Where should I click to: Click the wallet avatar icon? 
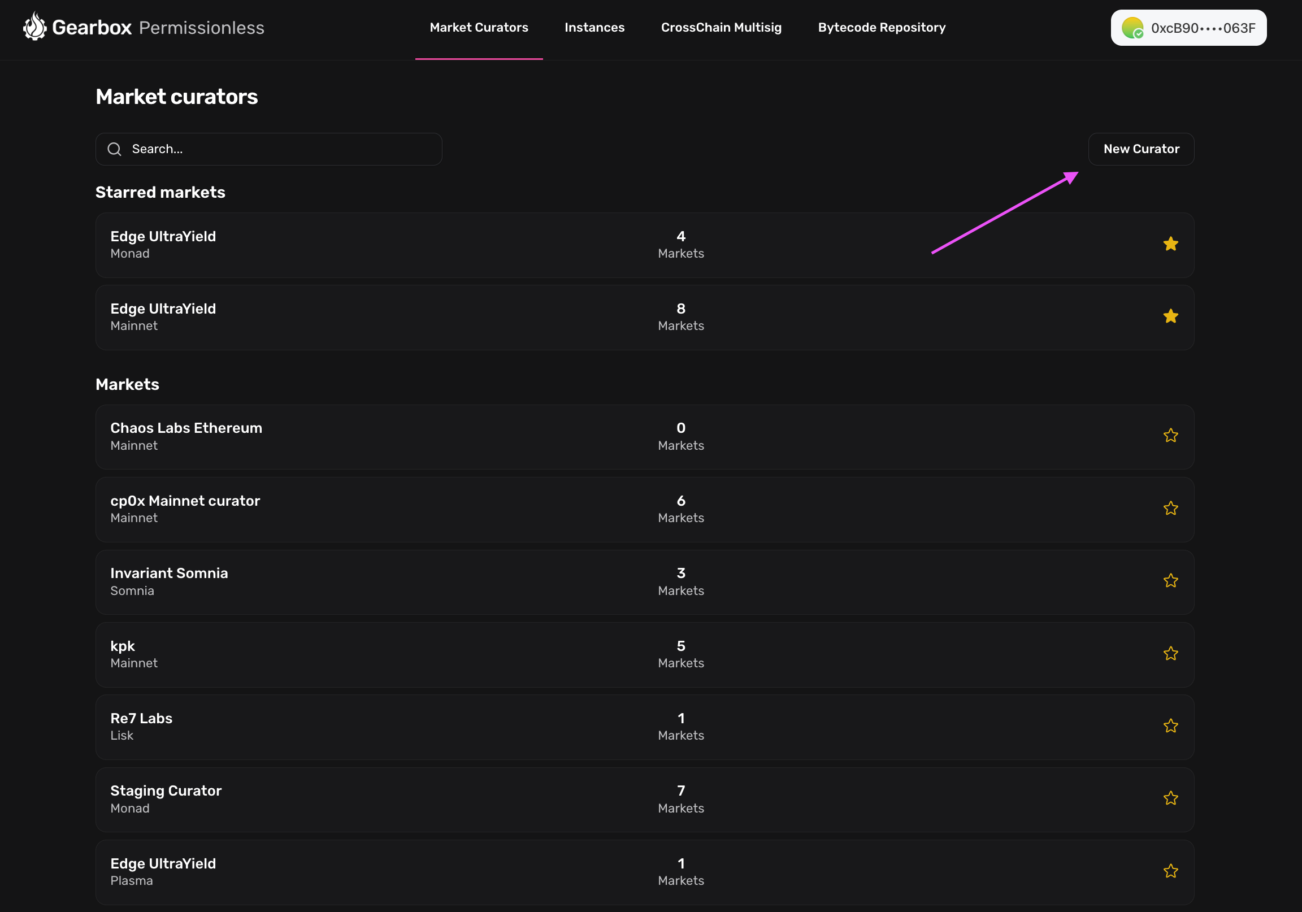pos(1132,28)
